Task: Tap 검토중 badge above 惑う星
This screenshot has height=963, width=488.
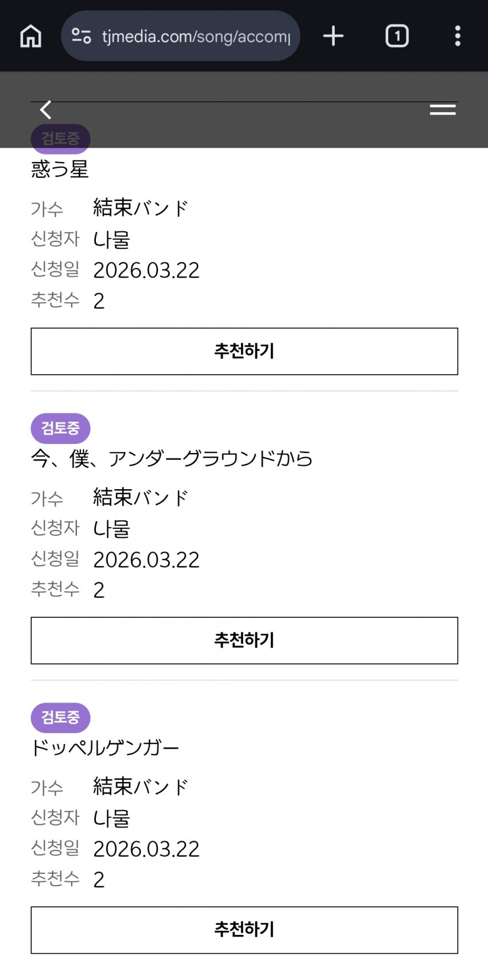Action: pos(60,139)
